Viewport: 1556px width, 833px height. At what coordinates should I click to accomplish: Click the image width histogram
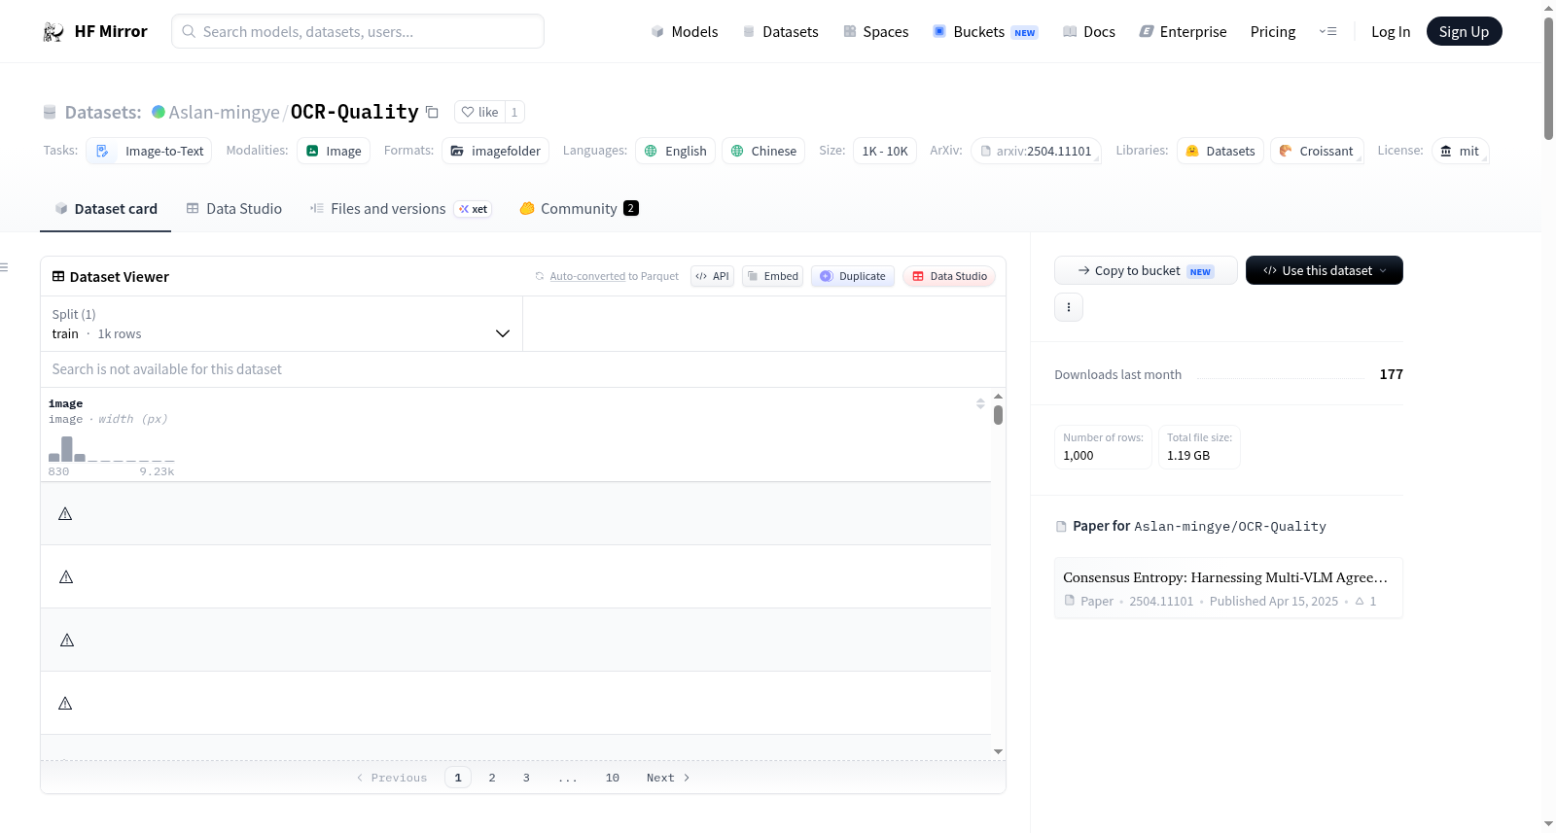tap(111, 449)
